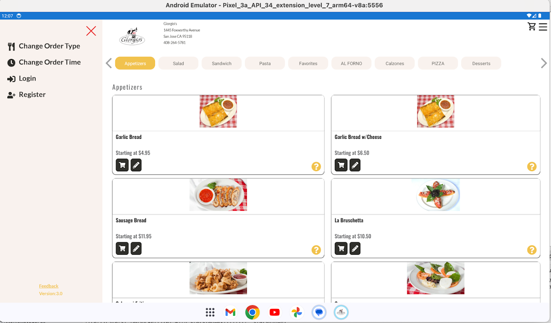Click the La Bruschetta photo

tap(436, 195)
